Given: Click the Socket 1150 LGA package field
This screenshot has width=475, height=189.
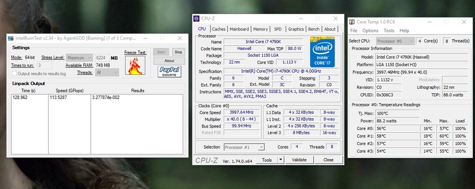Looking at the screenshot, I should click(263, 55).
